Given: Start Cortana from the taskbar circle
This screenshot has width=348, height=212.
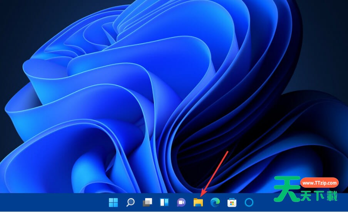Looking at the screenshot, I should [249, 202].
